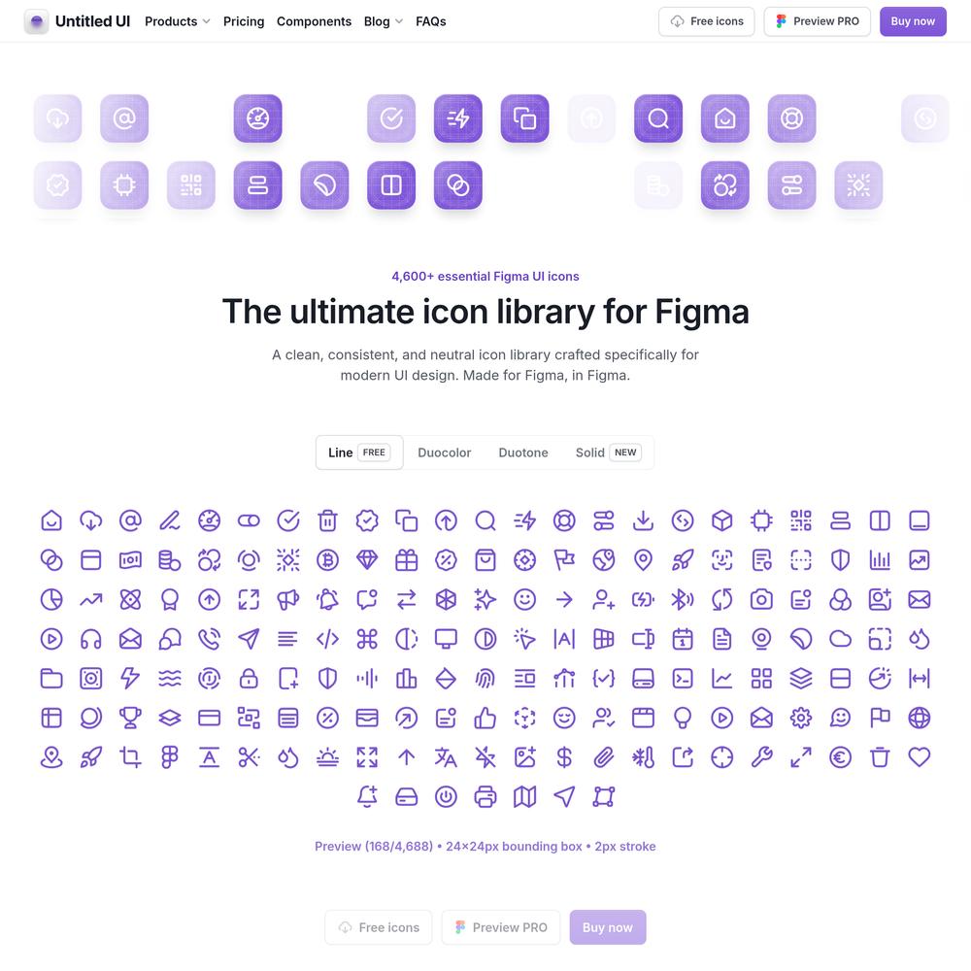This screenshot has width=971, height=971.
Task: Click the top Buy now button
Action: pos(913,21)
